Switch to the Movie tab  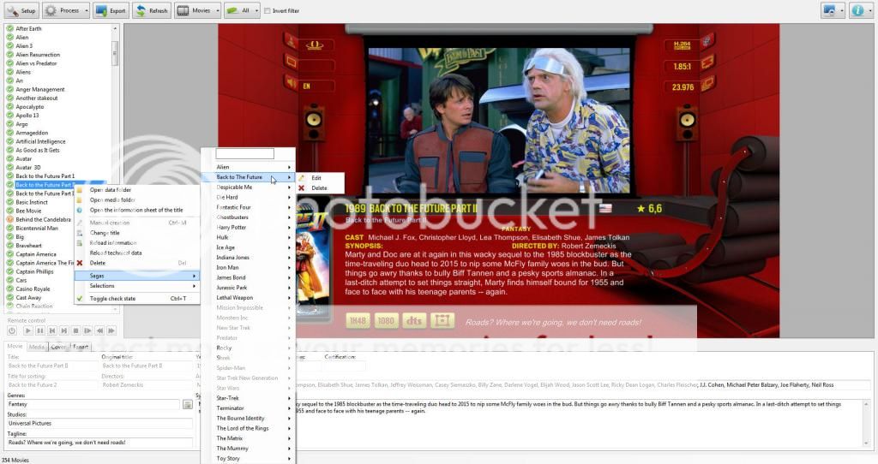tap(15, 347)
